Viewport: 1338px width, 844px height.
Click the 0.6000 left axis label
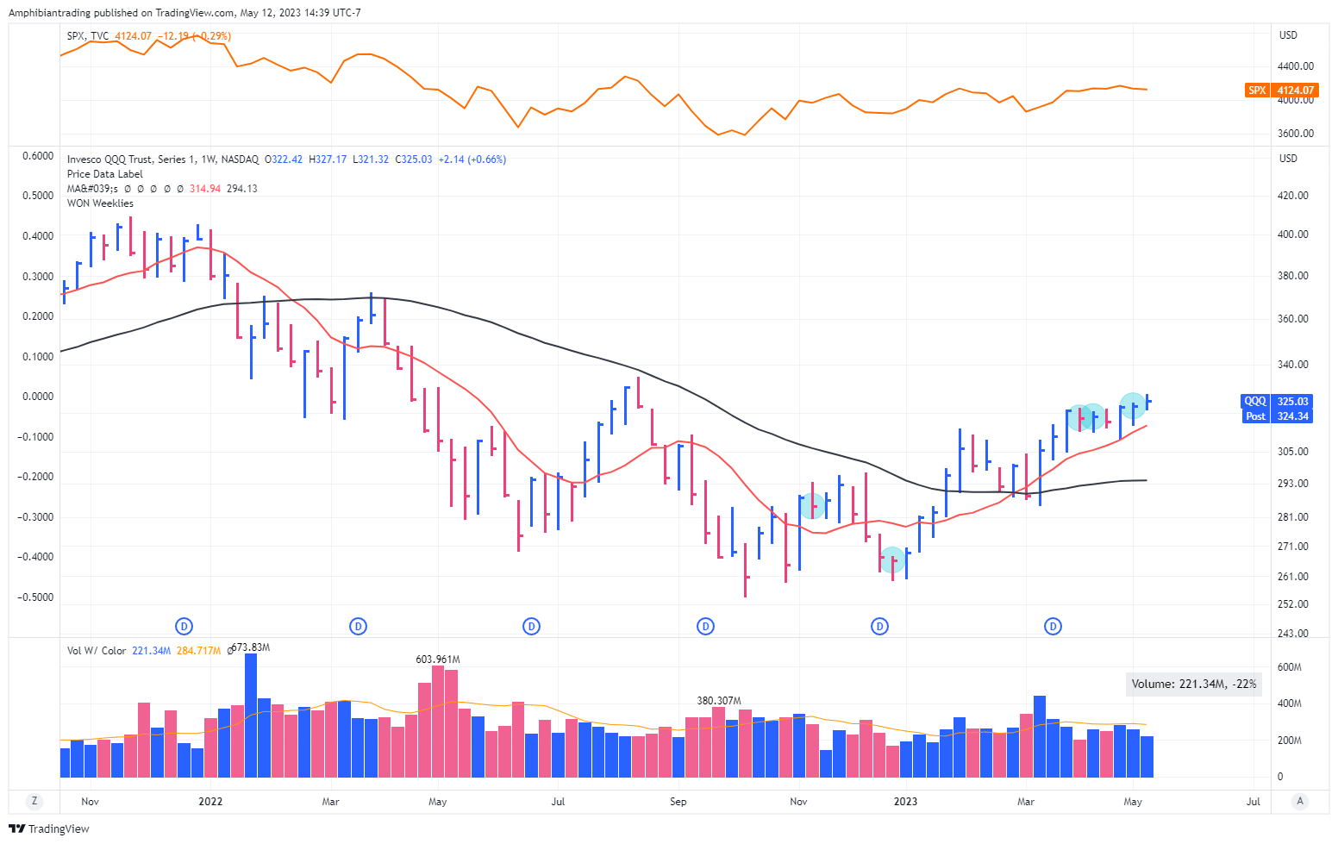(38, 156)
